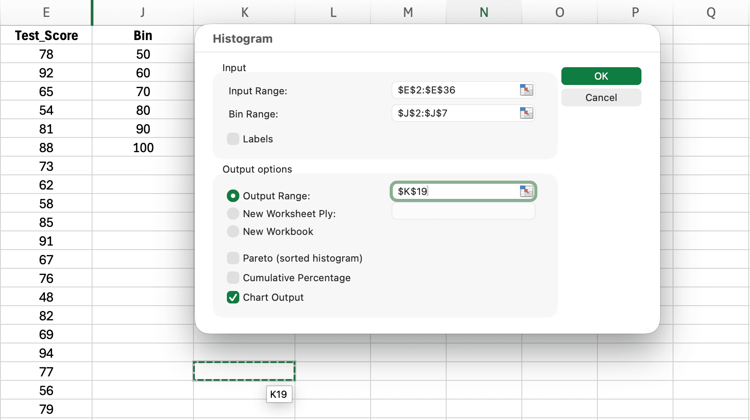This screenshot has width=750, height=420.
Task: Click inside the Input Range field
Action: click(454, 89)
